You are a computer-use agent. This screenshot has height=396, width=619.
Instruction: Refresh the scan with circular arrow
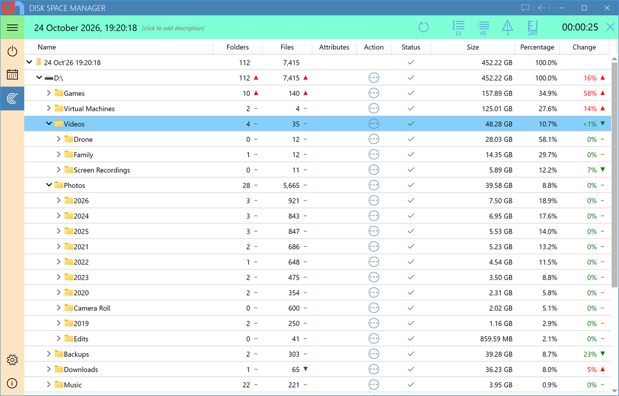(423, 27)
